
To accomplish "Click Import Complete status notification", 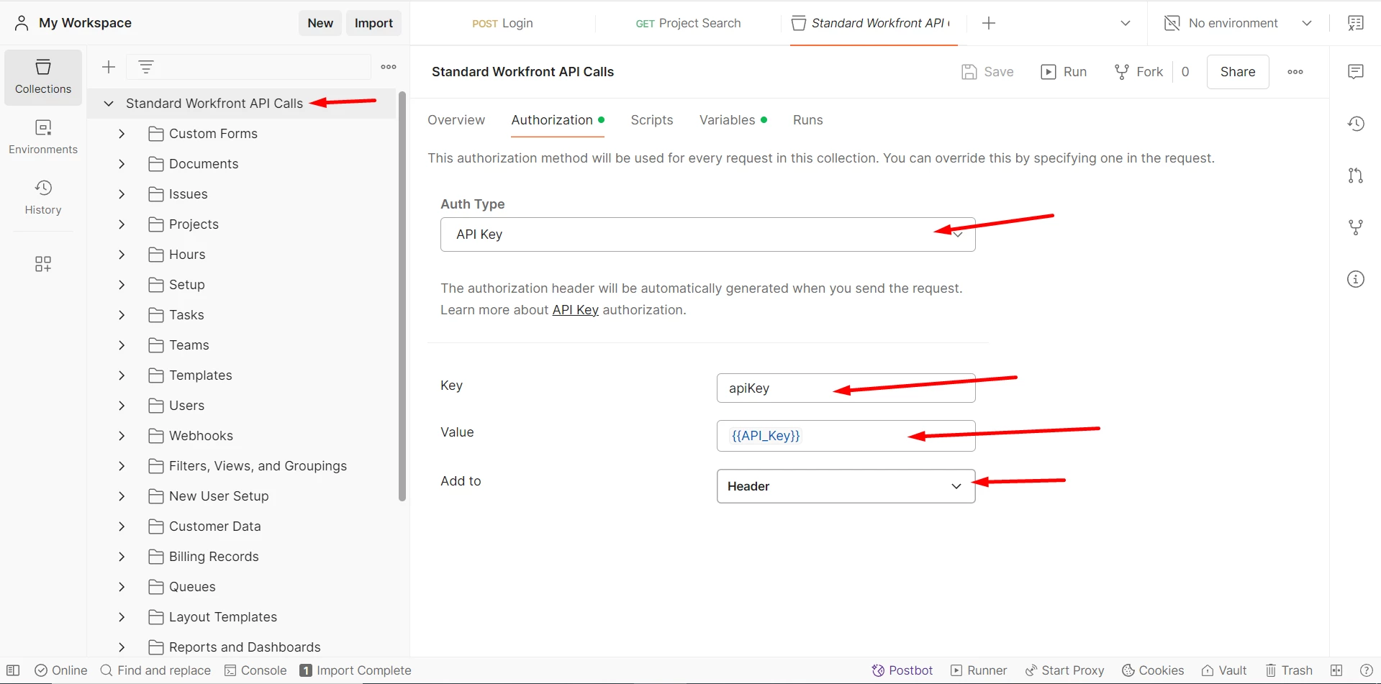I will click(356, 670).
